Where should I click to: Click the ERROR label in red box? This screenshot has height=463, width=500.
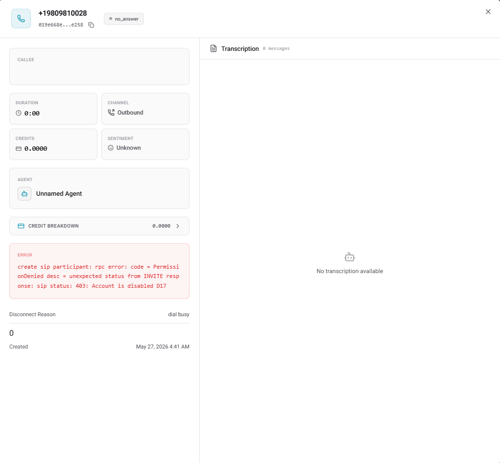pyautogui.click(x=25, y=255)
